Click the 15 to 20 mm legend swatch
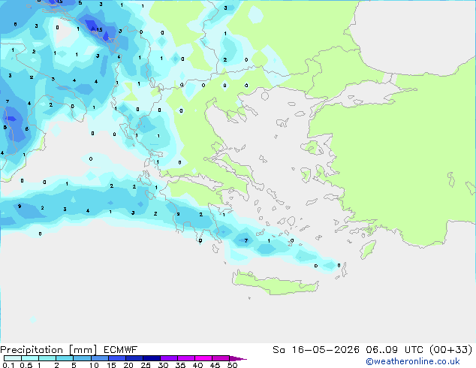The width and height of the screenshot is (476, 368). point(117,358)
